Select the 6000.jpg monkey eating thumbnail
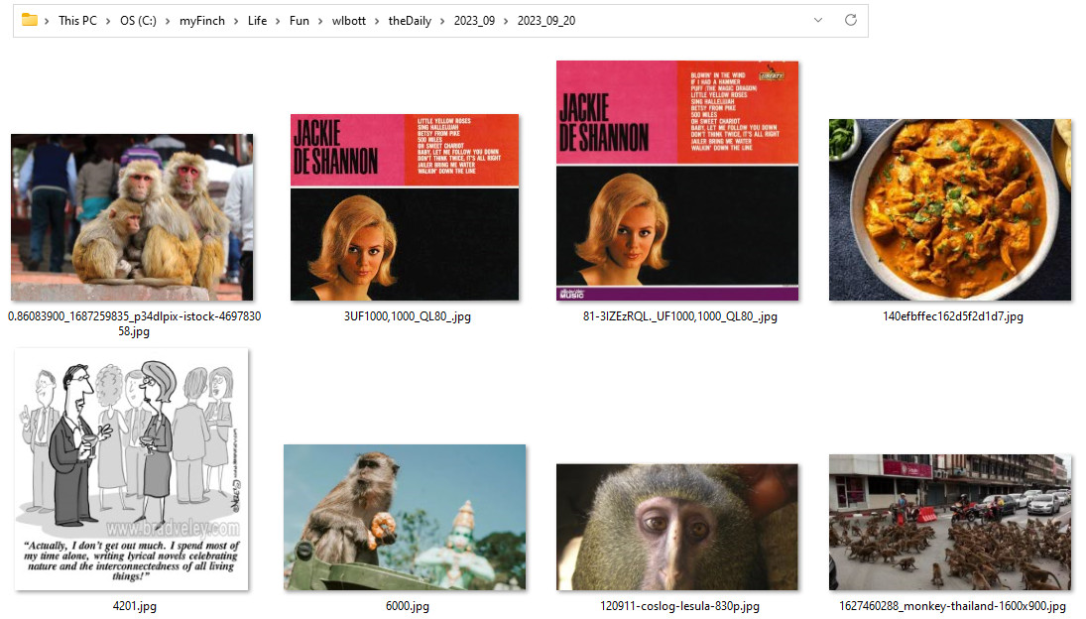1086x619 pixels. [404, 517]
